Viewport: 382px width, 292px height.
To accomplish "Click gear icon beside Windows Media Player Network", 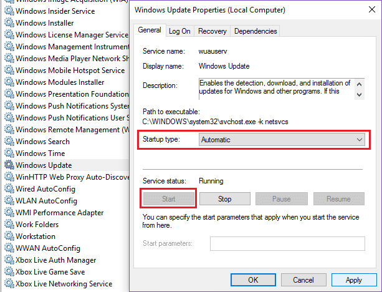I will (9, 58).
